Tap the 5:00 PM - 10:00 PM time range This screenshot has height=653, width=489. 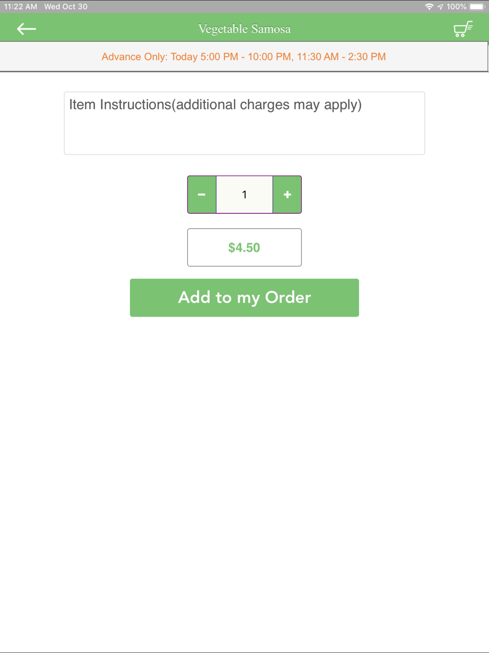point(246,57)
